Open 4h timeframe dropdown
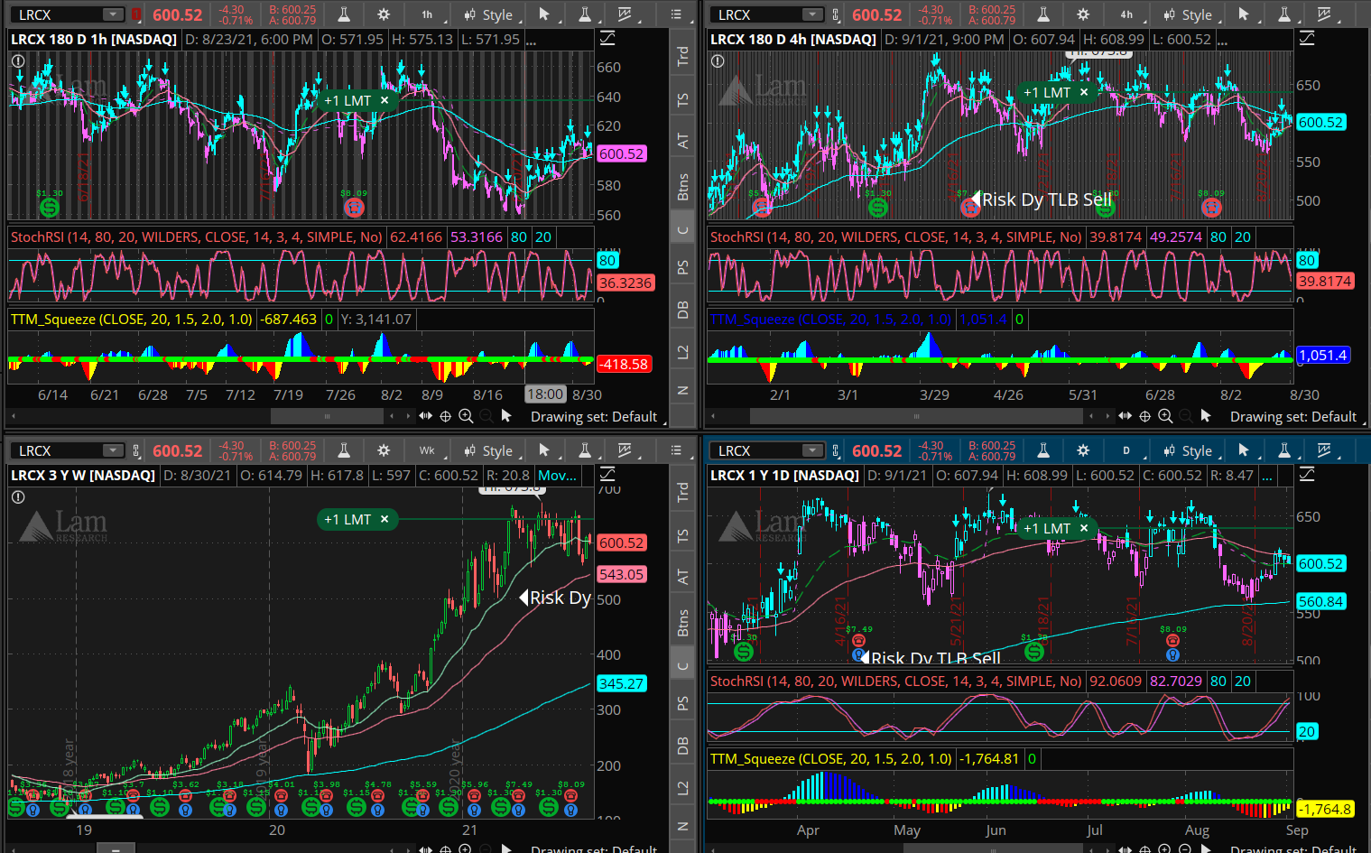This screenshot has width=1371, height=853. coord(1126,14)
